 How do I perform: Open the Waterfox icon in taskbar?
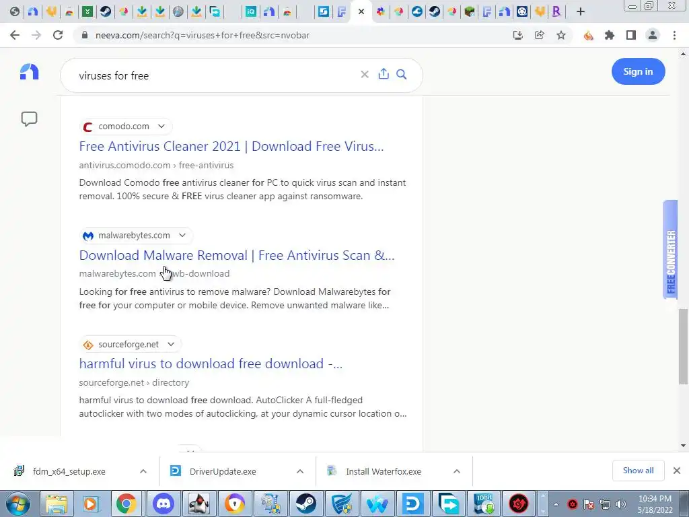click(x=377, y=504)
